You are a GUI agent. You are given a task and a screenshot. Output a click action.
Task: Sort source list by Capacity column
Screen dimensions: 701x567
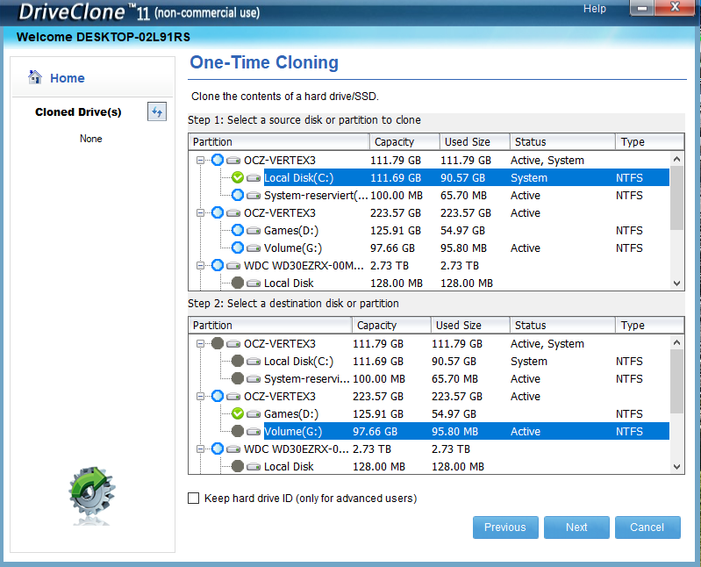(404, 142)
